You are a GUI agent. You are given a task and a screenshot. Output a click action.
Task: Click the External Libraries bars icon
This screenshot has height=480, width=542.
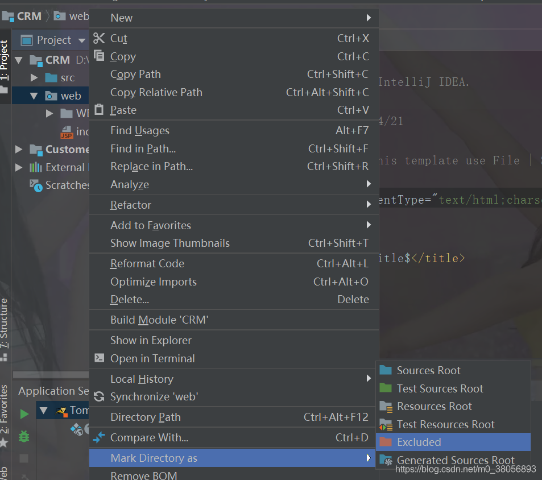pyautogui.click(x=36, y=167)
